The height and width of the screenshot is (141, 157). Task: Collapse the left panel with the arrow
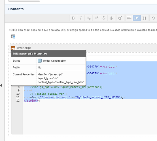pos(1,85)
